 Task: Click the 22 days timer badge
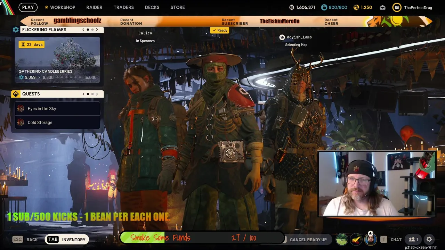tap(32, 44)
